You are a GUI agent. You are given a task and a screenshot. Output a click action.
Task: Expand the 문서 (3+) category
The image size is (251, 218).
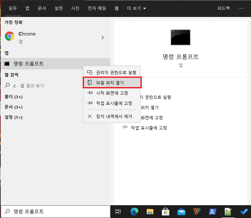pos(13,107)
